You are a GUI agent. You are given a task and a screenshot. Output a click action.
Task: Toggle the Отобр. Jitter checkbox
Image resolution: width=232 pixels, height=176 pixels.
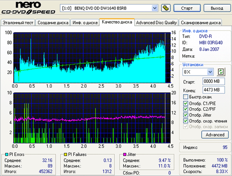pyautogui.click(x=186, y=115)
